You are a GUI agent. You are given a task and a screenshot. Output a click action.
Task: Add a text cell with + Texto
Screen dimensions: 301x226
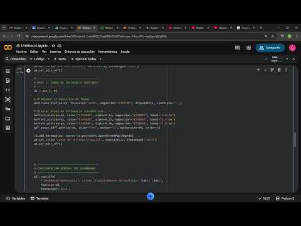coord(60,59)
